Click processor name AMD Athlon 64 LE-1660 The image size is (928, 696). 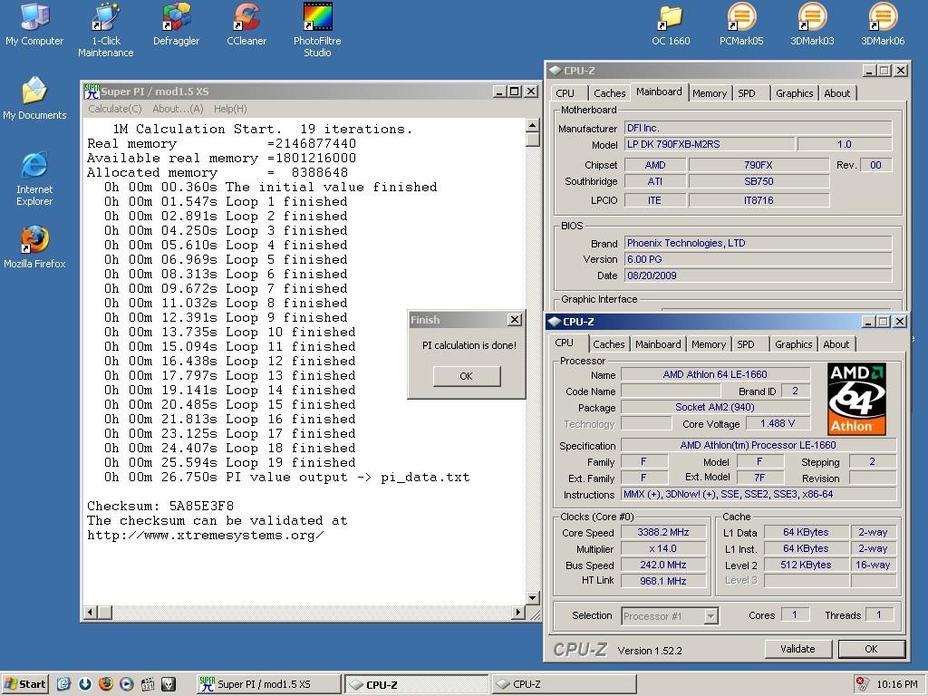715,374
